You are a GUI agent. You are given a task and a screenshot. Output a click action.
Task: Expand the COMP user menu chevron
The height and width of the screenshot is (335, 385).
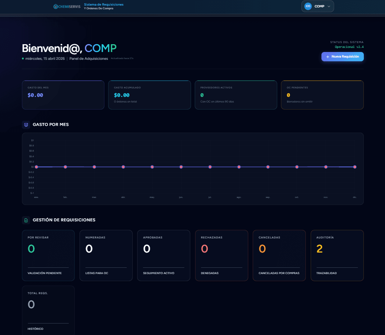(329, 6)
